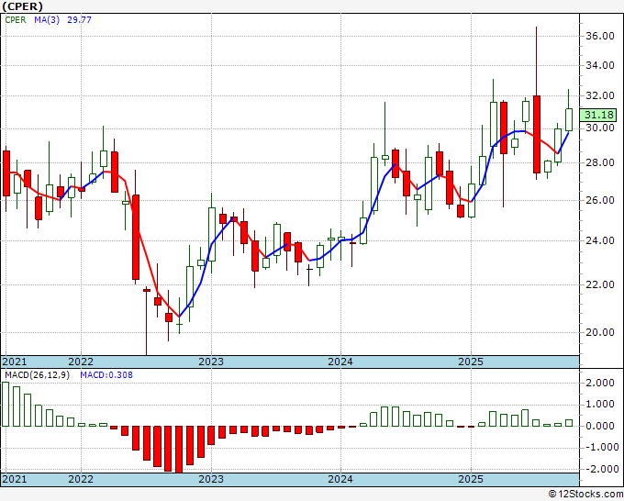The height and width of the screenshot is (501, 624).
Task: Click the black doji candle in late 2023
Action: [x=309, y=275]
